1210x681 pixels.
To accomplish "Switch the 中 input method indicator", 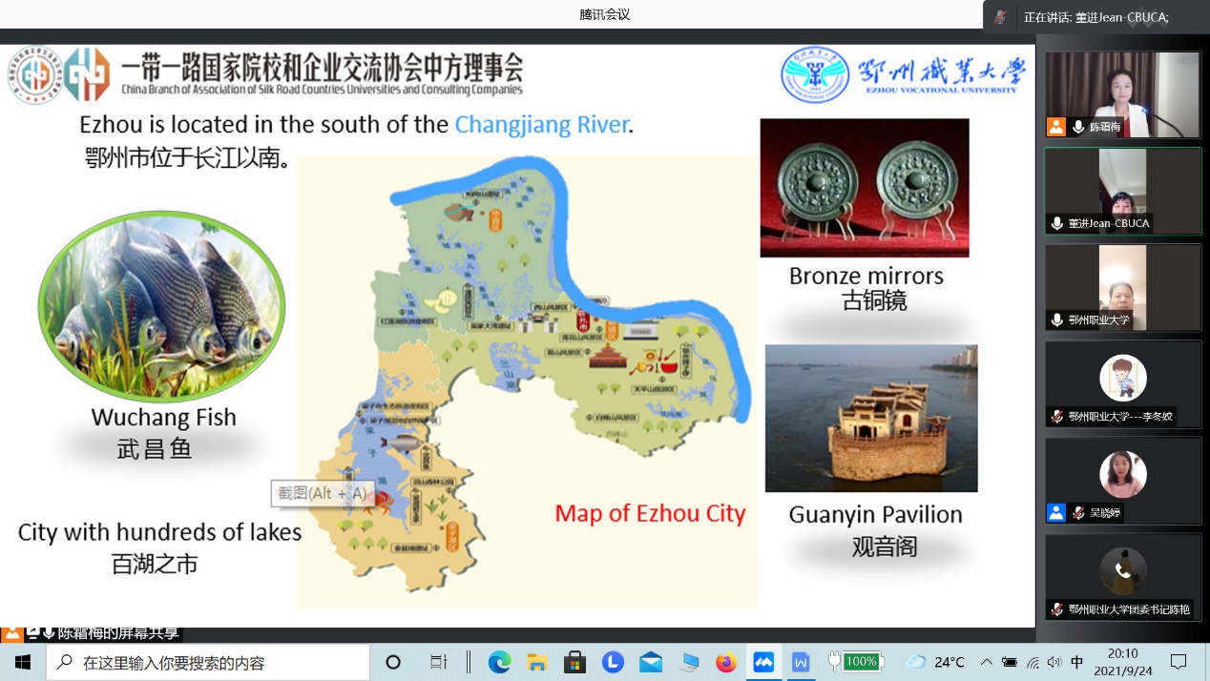I will pos(1076,662).
